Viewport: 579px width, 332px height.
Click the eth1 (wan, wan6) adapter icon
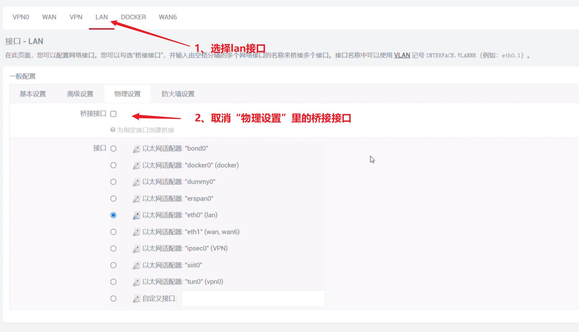coord(136,232)
